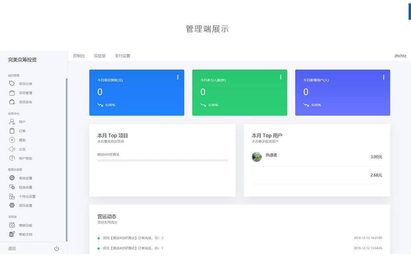Screen dimensions: 411x263
Task: Click the 本月 Top 用户 heading
Action: point(267,136)
